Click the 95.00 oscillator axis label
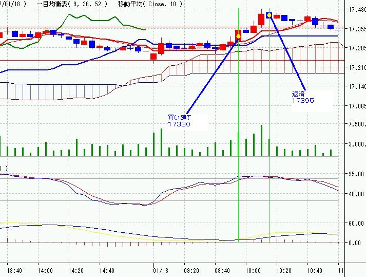 [356, 174]
